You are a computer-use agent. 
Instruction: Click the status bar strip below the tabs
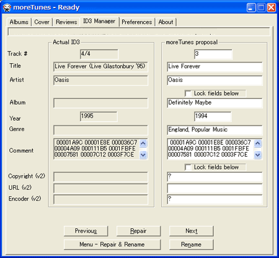[139, 32]
